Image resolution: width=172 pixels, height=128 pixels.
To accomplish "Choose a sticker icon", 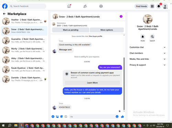I will tap(62, 117).
